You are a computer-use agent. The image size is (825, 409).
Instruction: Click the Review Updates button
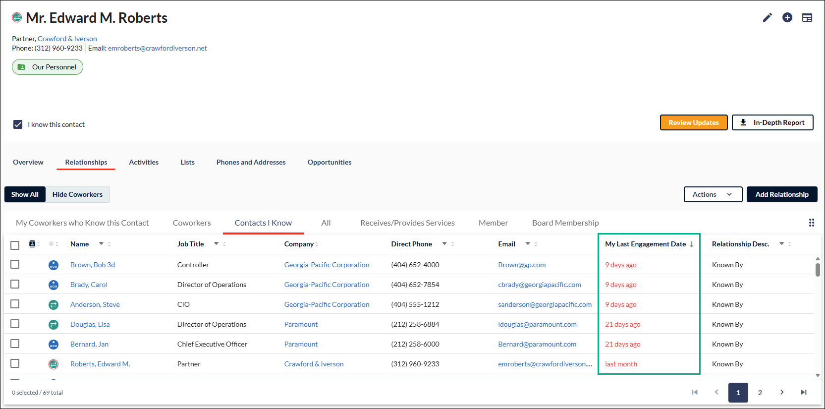tap(694, 122)
